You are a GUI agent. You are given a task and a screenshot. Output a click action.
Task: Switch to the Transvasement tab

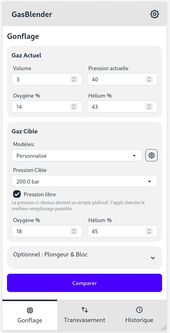pos(85,315)
